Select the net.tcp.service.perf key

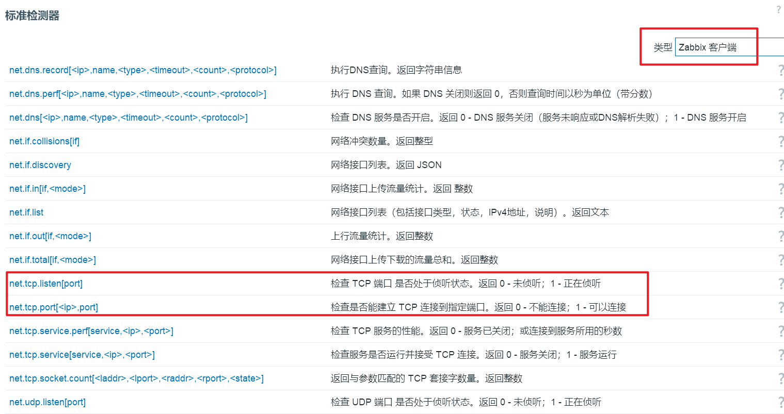(x=91, y=331)
